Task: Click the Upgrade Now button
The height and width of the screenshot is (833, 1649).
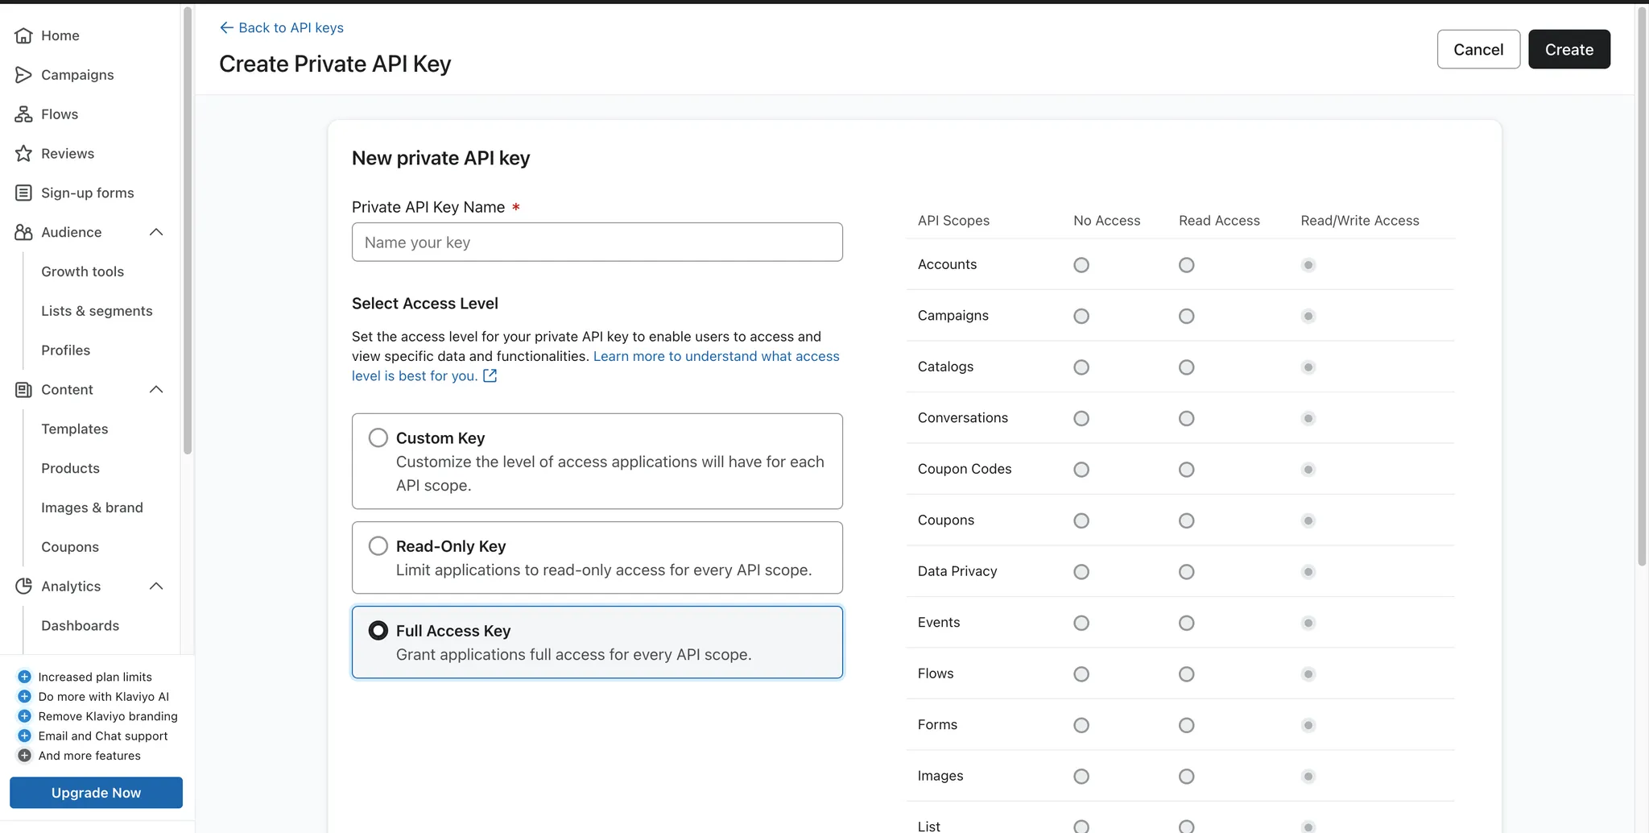Action: (96, 793)
